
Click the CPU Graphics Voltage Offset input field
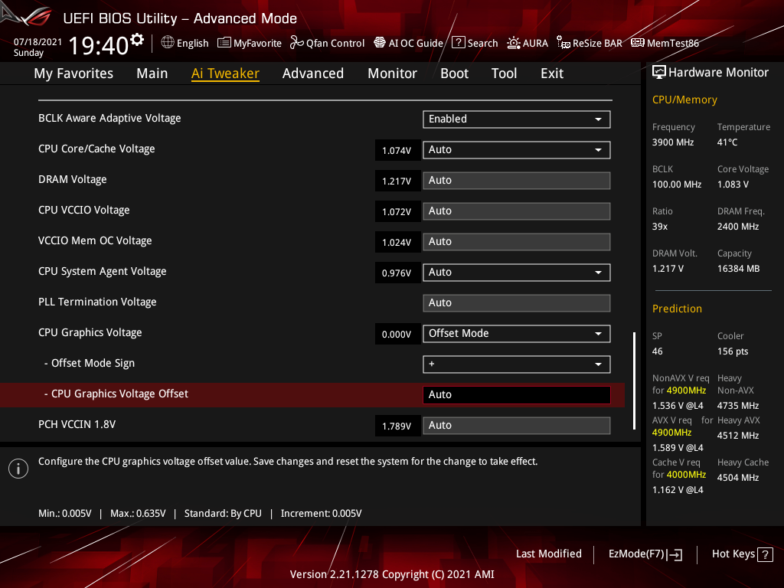click(x=516, y=394)
